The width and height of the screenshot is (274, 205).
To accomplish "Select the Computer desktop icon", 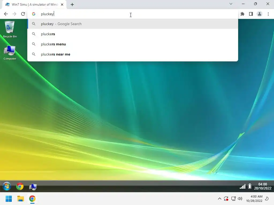I will click(10, 53).
